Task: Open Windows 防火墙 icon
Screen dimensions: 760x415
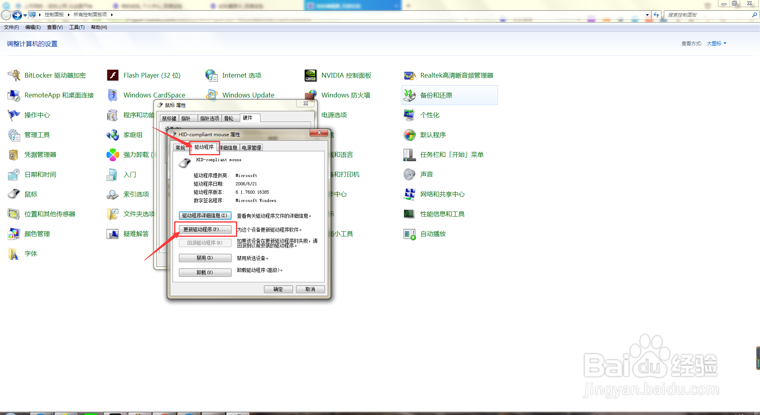Action: click(x=311, y=95)
